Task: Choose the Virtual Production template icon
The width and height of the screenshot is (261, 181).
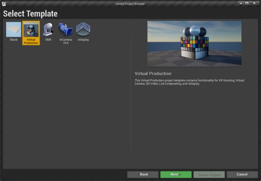Action: coord(31,30)
